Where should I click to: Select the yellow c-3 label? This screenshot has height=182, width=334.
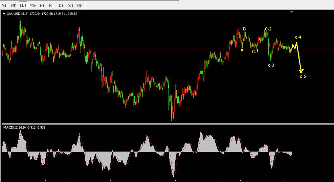271,65
